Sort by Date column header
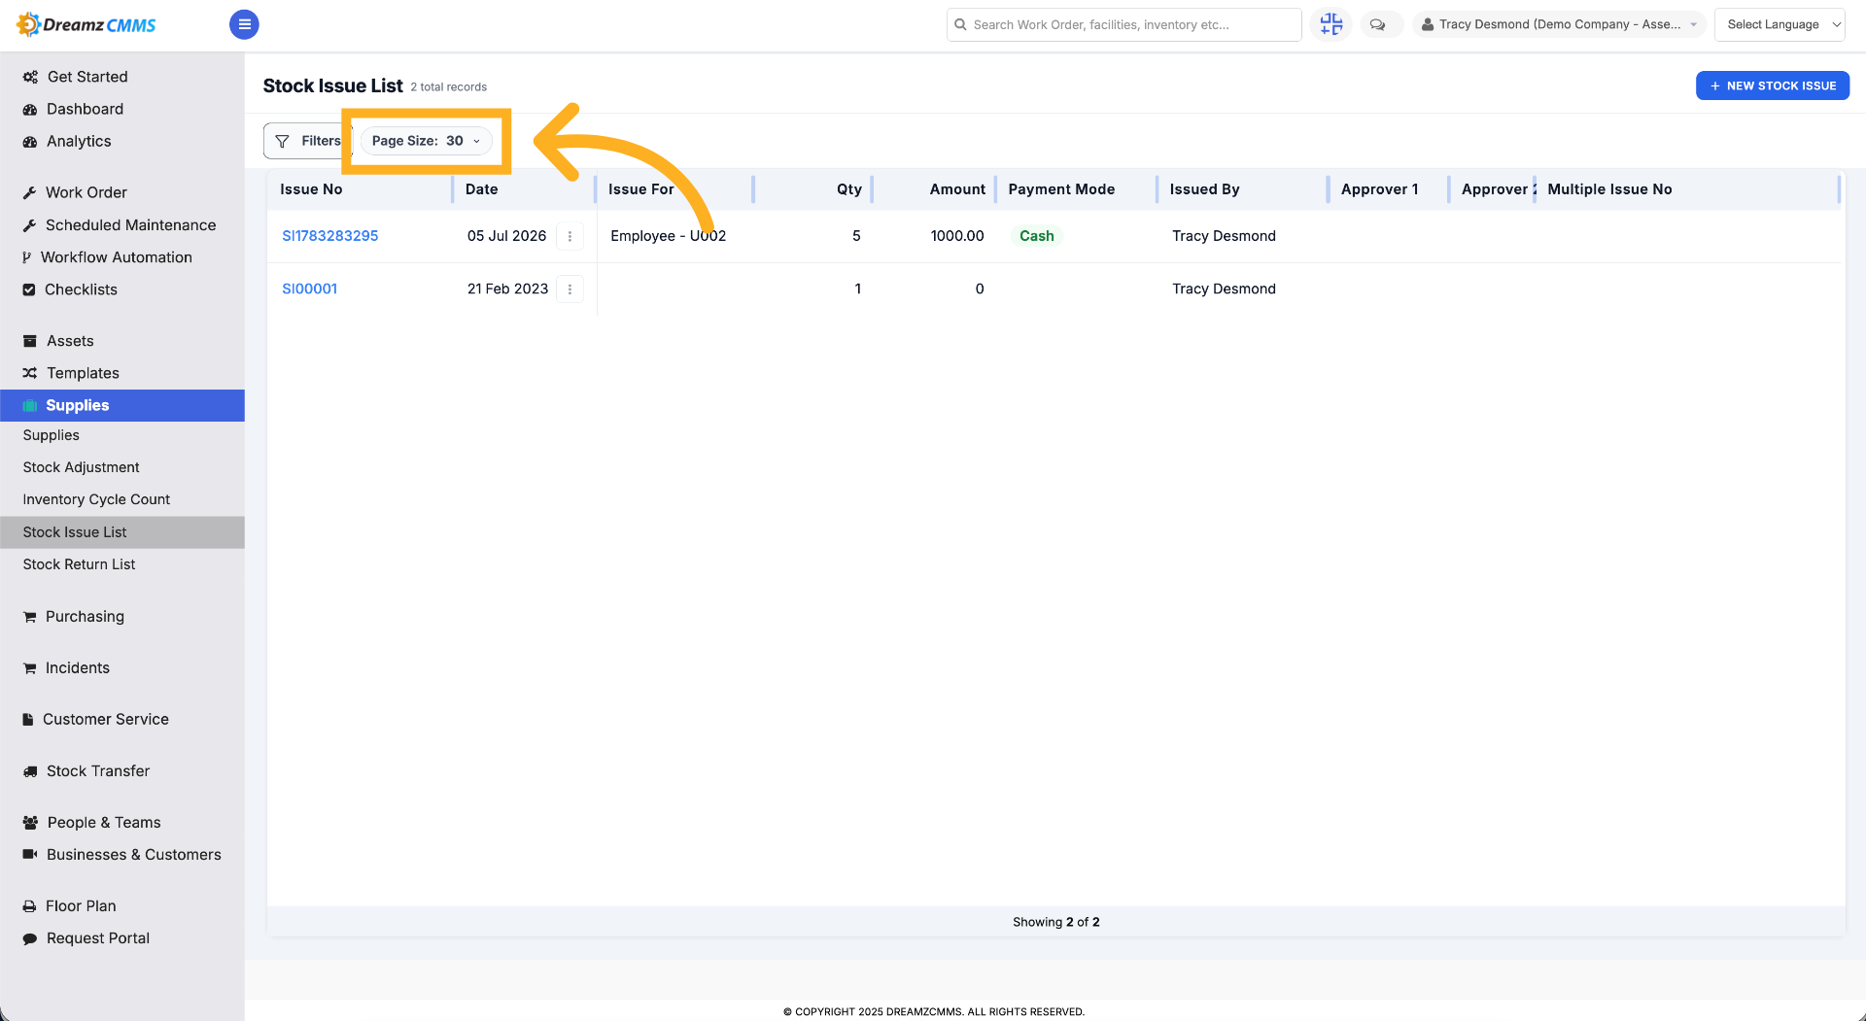1866x1021 pixels. pos(482,189)
